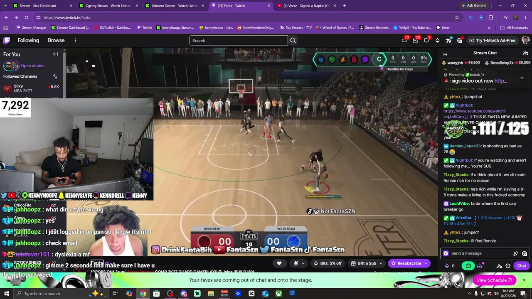Click the Get Bits diamond icon
Viewport: 532px width, 299px height.
[437, 40]
